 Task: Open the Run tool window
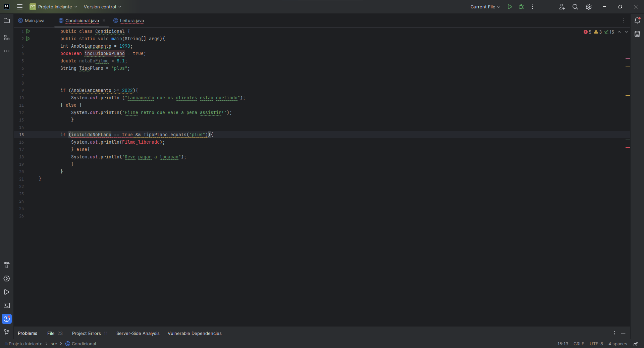[x=7, y=292]
